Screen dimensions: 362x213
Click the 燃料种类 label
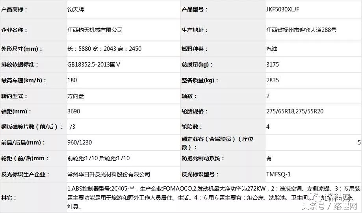tap(194, 49)
